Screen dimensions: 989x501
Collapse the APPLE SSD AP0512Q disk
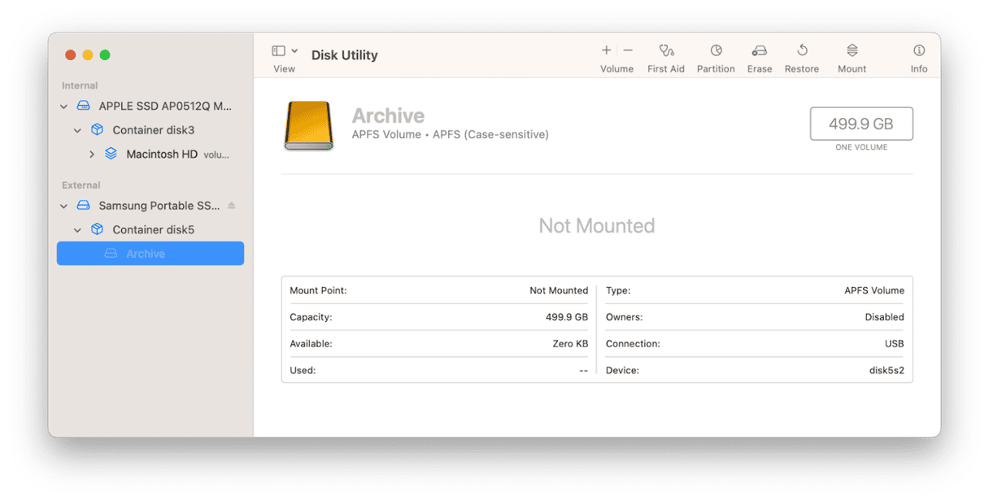[64, 107]
